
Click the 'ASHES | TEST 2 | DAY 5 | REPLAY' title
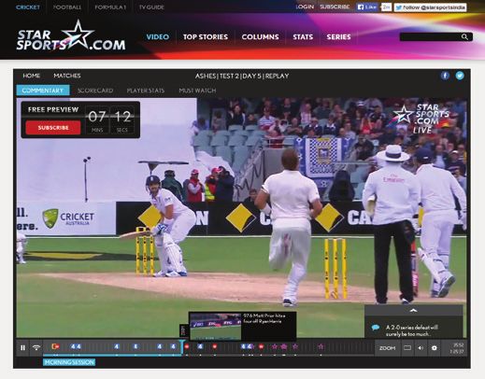point(242,76)
